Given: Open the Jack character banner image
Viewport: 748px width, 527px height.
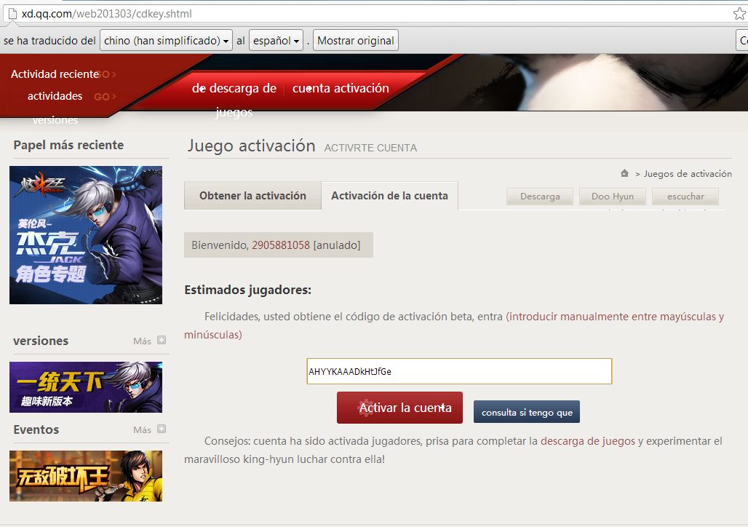Looking at the screenshot, I should coord(86,235).
